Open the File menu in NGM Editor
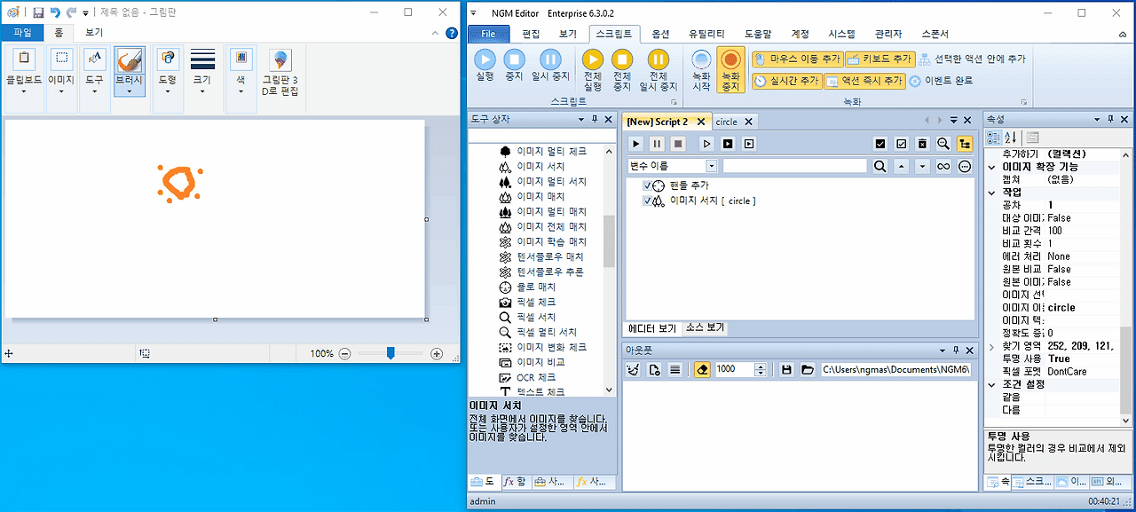The height and width of the screenshot is (512, 1136). (488, 34)
